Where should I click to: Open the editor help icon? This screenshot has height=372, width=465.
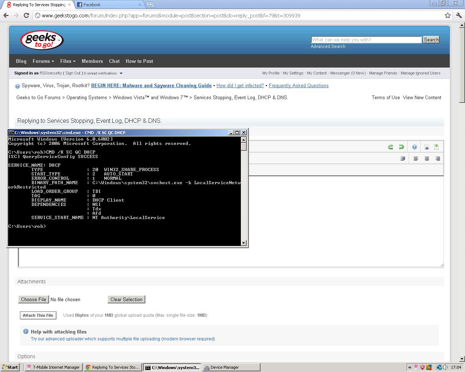pos(415,147)
